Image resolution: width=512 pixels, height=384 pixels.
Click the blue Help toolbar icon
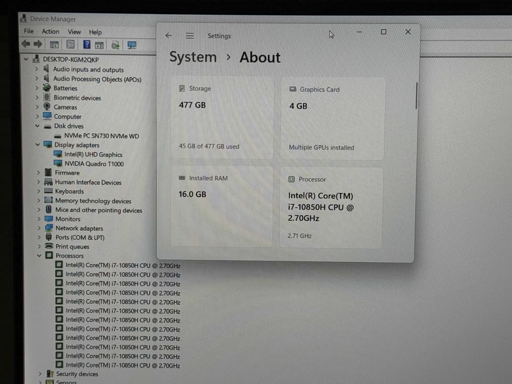(x=87, y=44)
